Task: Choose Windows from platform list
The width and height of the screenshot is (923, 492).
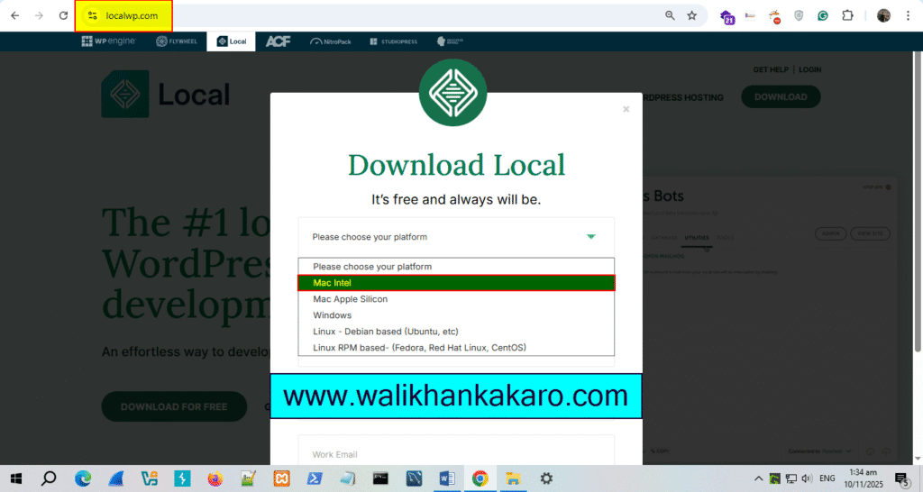Action: 456,315
